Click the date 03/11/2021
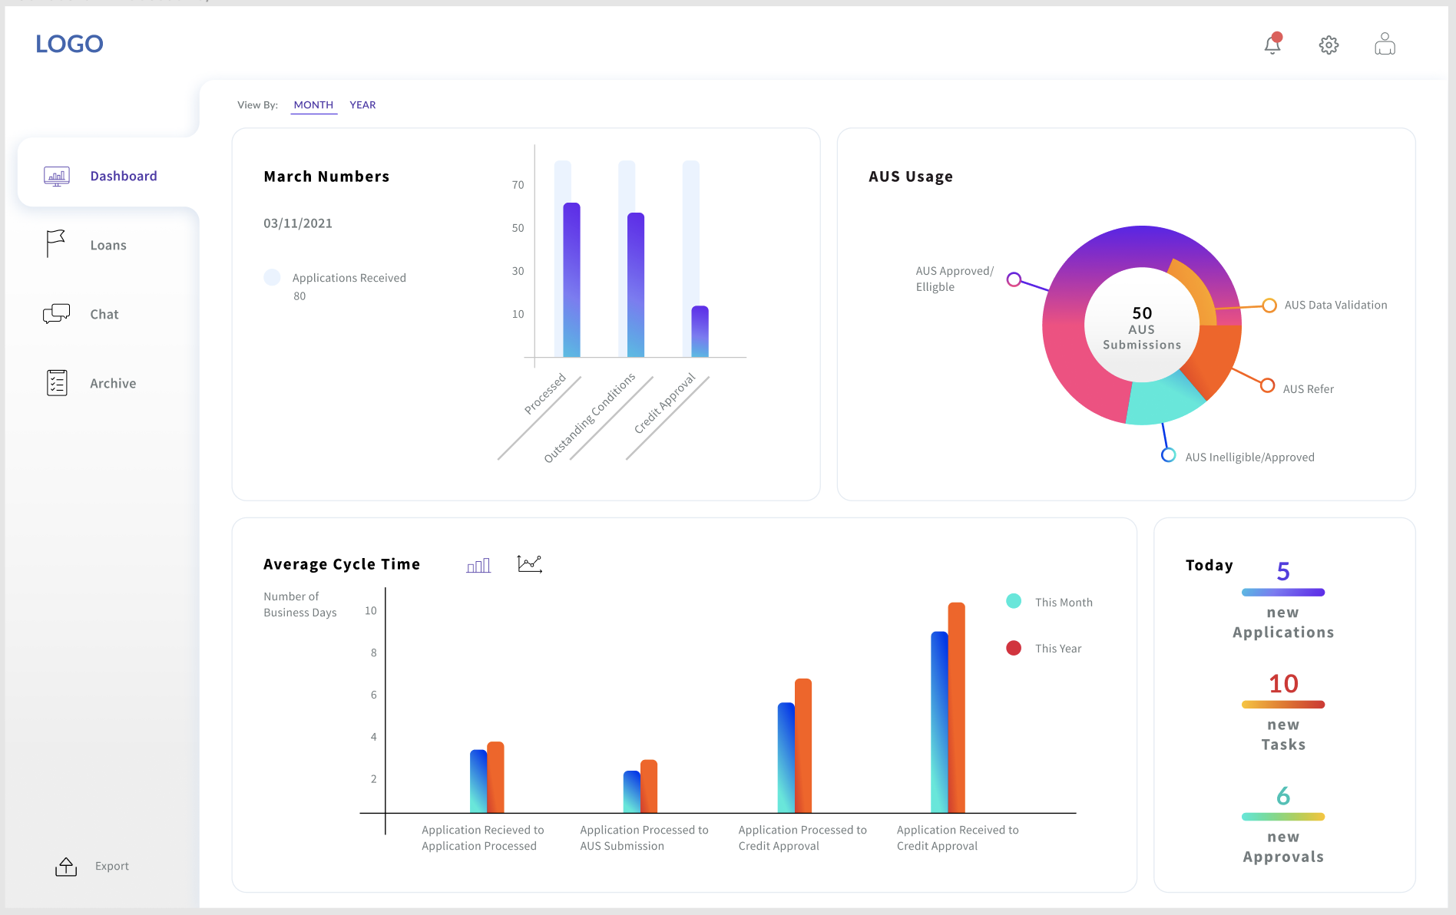 coord(298,223)
